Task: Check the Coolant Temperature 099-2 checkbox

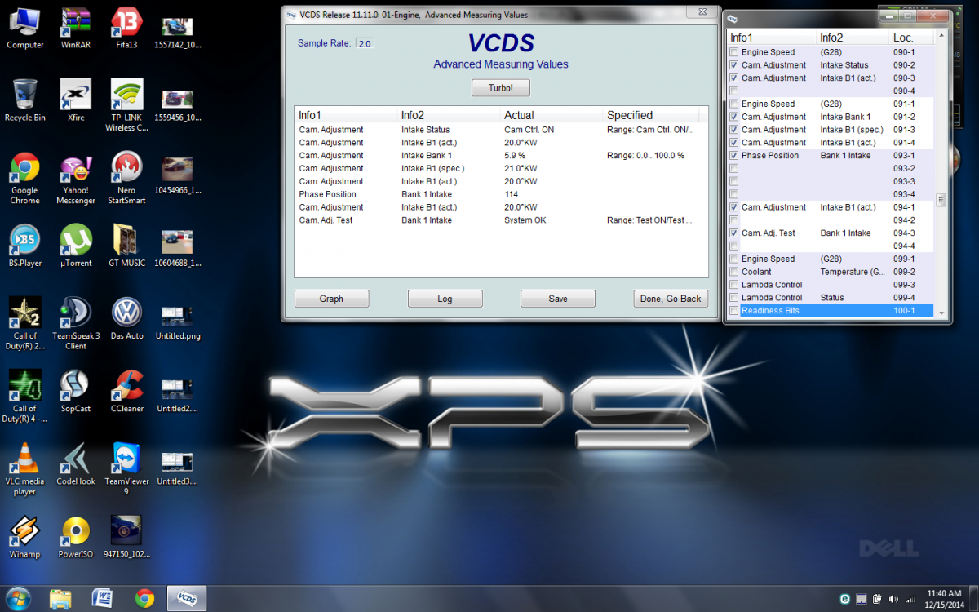Action: click(x=734, y=272)
